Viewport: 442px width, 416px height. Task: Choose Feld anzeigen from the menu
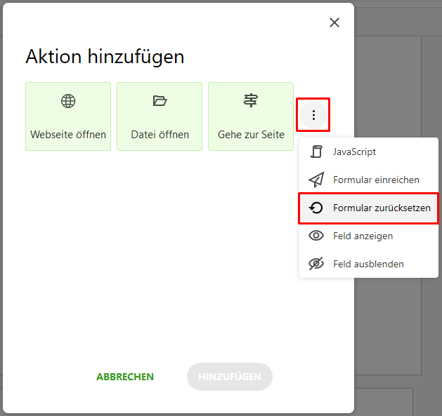click(369, 236)
